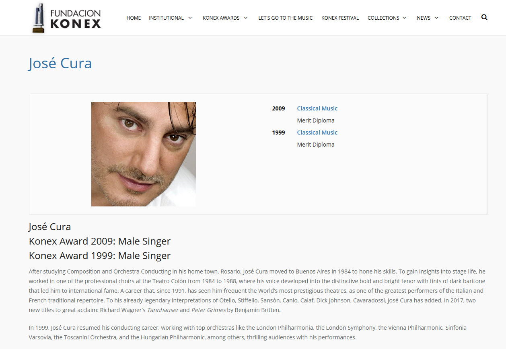The width and height of the screenshot is (506, 349).
Task: Open the Institutional menu item
Action: (x=166, y=18)
